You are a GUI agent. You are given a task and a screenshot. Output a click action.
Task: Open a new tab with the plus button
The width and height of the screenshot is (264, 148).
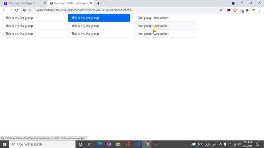[x=98, y=3]
